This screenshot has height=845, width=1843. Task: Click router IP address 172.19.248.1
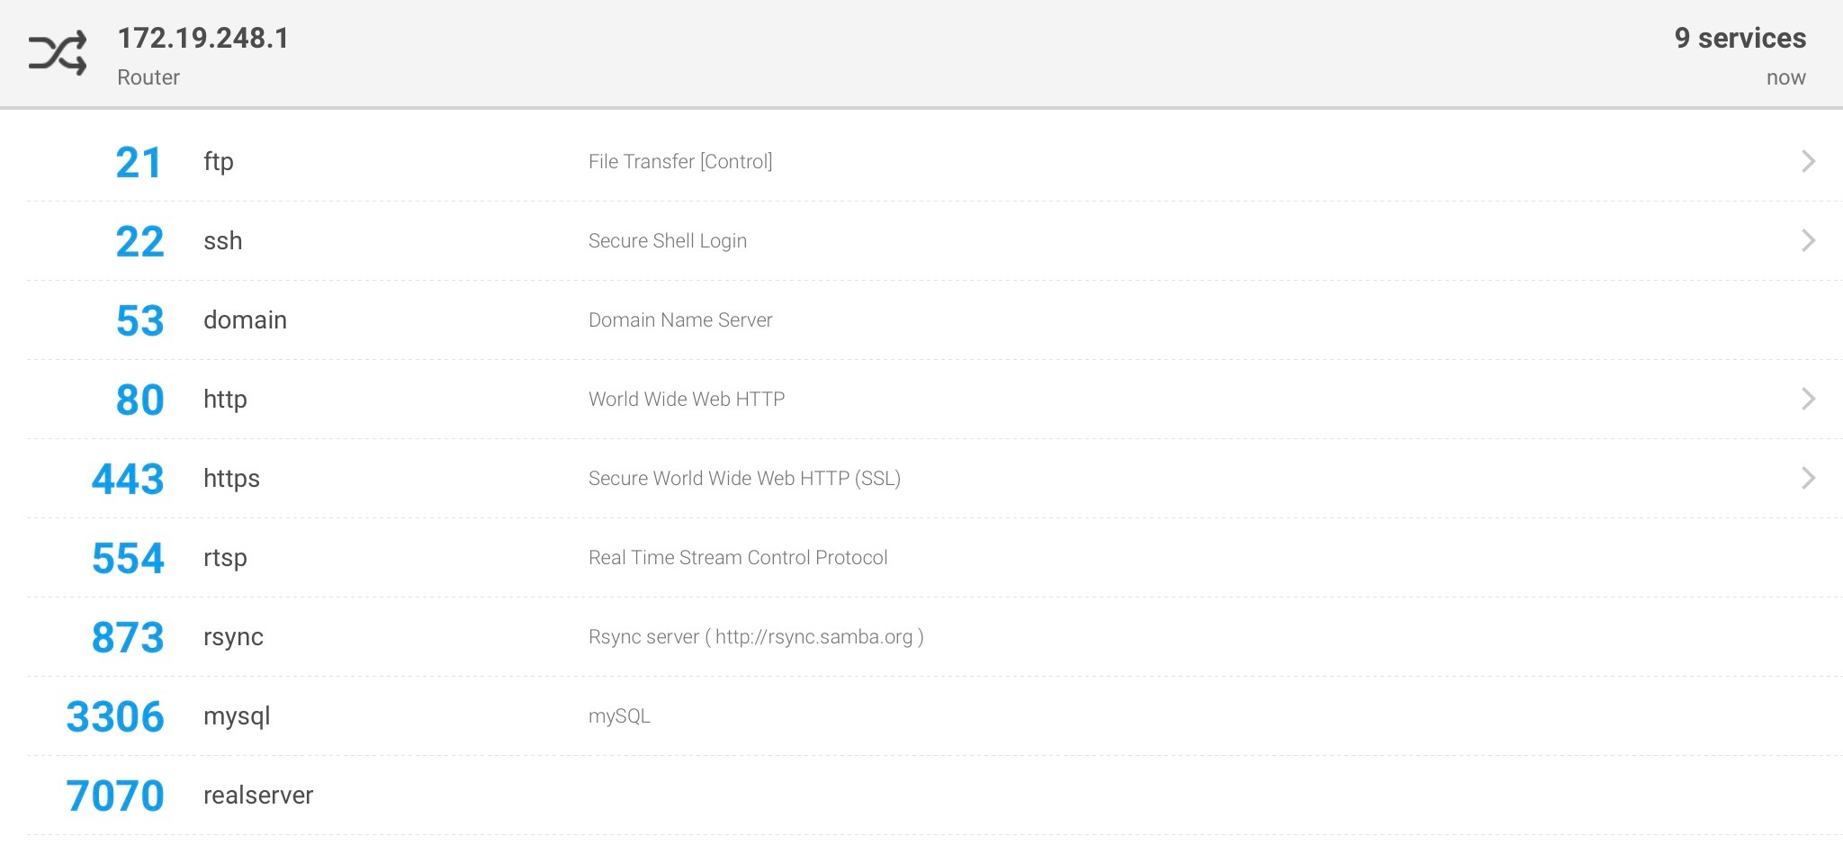[x=203, y=38]
